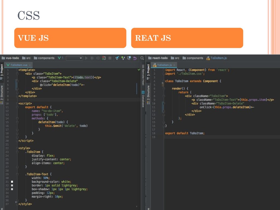
Task: Click the Vue V icon in the navigation bar
Action: (59, 58)
